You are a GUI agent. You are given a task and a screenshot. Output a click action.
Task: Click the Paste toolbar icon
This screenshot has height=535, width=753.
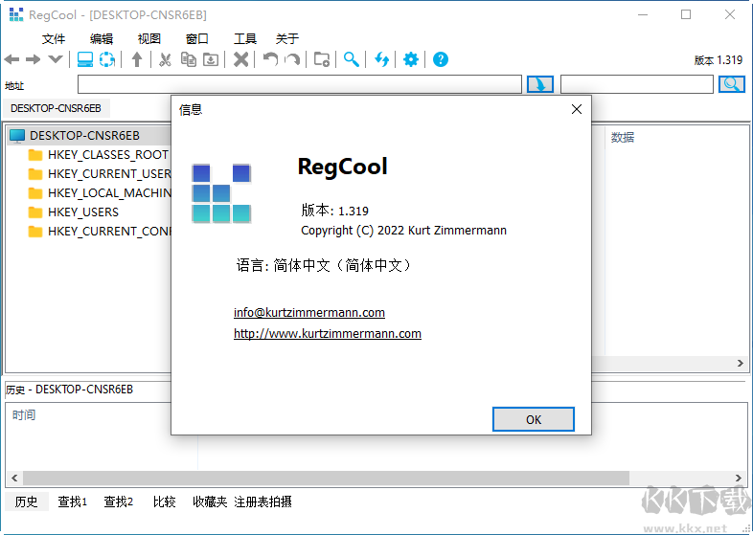pos(211,59)
